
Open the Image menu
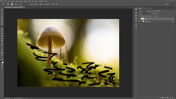[x=12, y=1]
